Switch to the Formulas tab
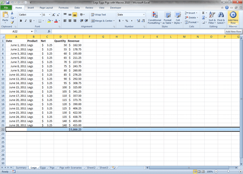Screen dimensions: 243x174 click(64, 7)
